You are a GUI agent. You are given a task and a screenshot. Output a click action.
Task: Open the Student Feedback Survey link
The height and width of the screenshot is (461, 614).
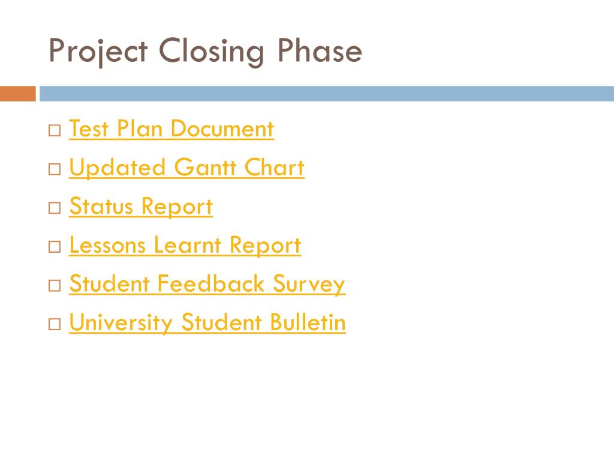click(207, 284)
